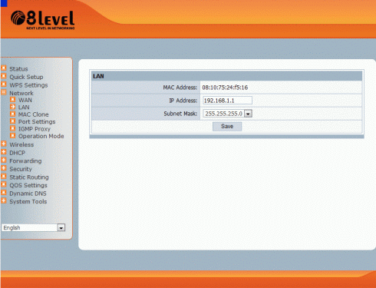Click the icon next to MAC Clone

pos(12,114)
